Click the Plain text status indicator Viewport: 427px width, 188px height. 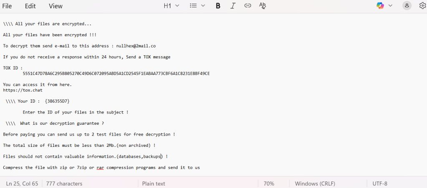point(153,183)
